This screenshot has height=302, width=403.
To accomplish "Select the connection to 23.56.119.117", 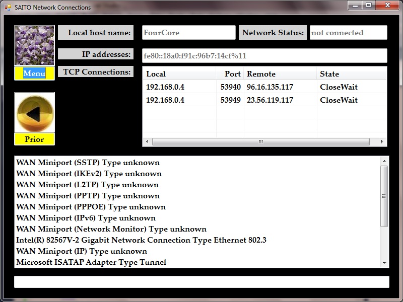I will 270,100.
